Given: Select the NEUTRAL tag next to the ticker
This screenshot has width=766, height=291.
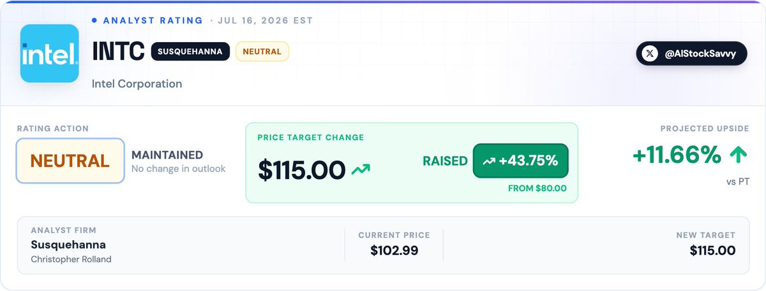Looking at the screenshot, I should click(262, 52).
